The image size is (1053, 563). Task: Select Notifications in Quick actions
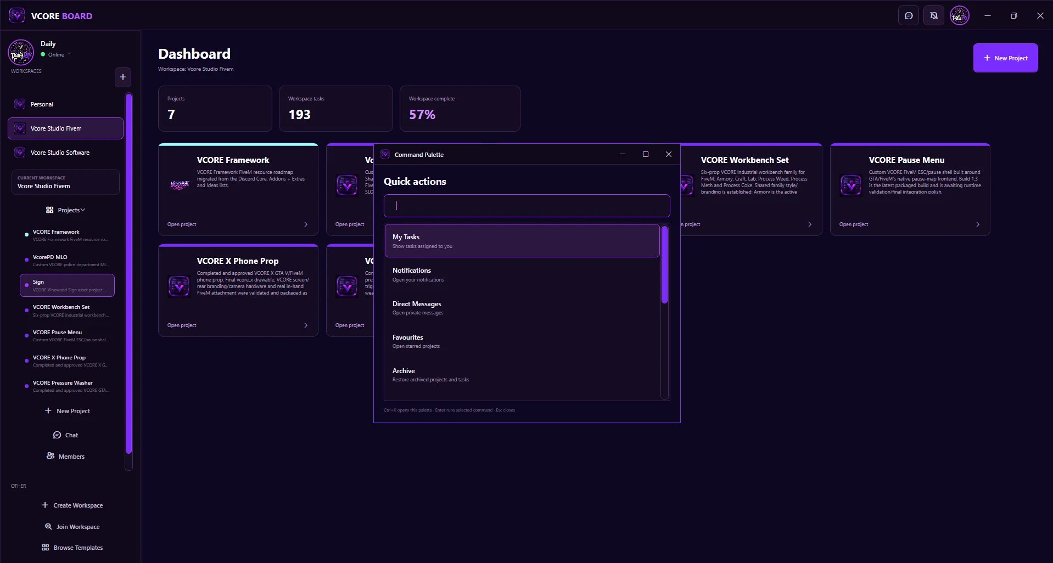click(x=522, y=274)
